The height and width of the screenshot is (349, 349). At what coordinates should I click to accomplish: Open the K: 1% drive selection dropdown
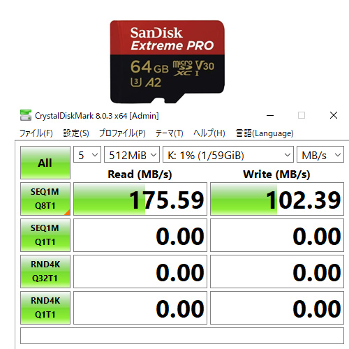228,154
